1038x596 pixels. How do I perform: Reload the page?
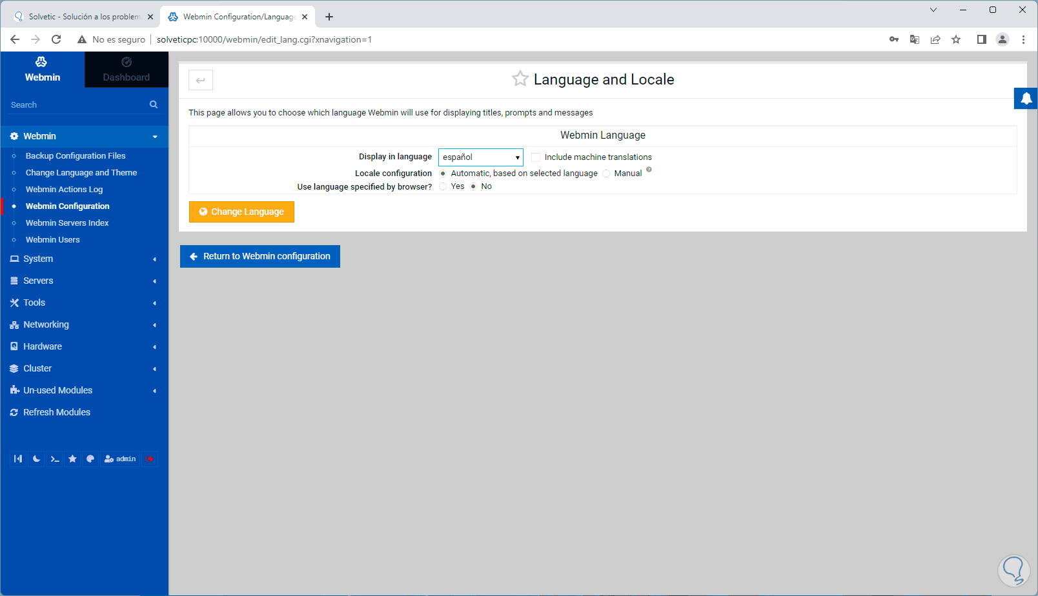[56, 39]
